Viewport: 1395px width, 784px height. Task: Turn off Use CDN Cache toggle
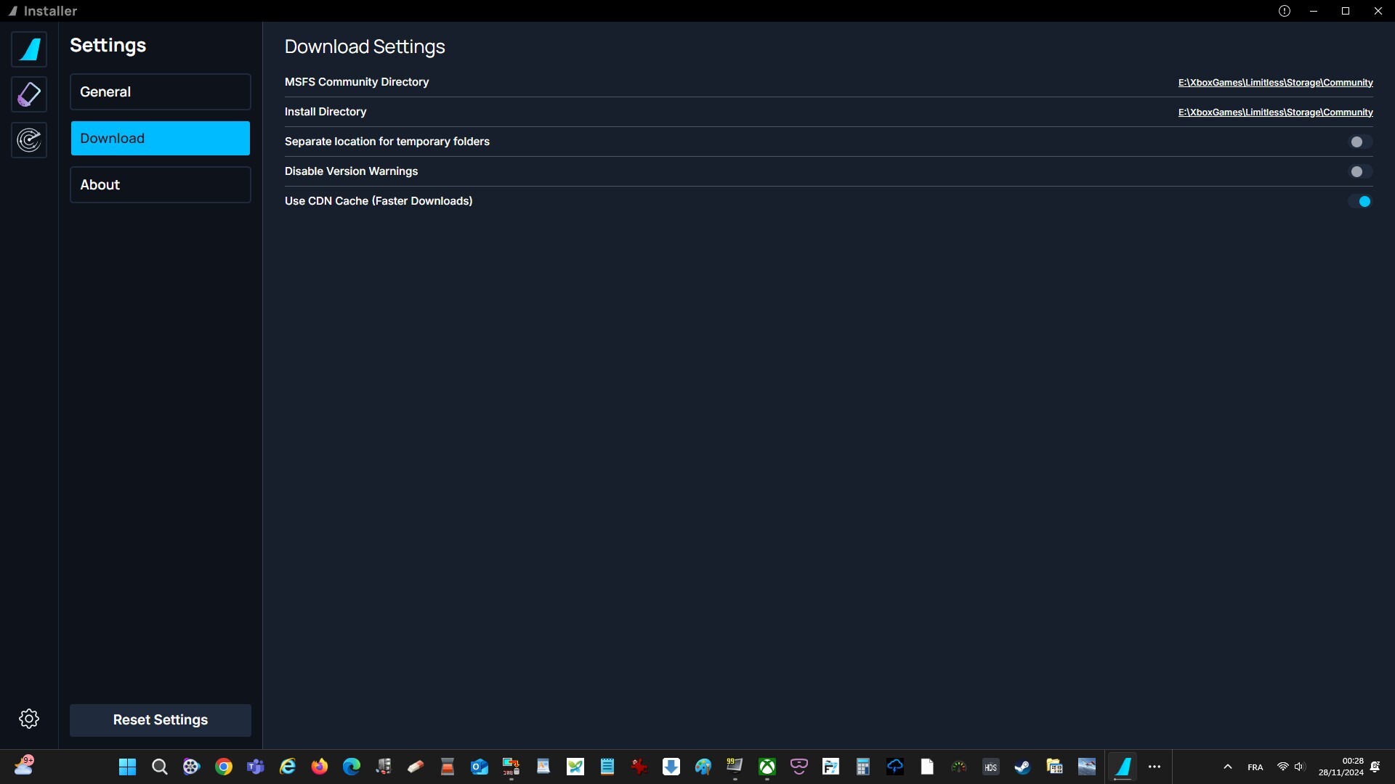1359,201
